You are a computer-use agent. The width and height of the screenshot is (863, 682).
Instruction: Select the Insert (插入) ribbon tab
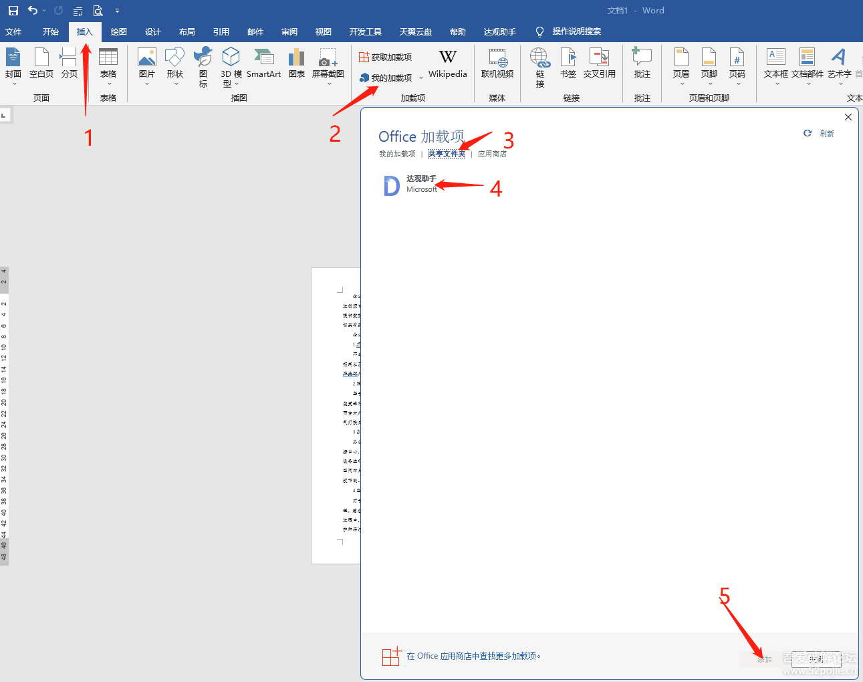(85, 32)
